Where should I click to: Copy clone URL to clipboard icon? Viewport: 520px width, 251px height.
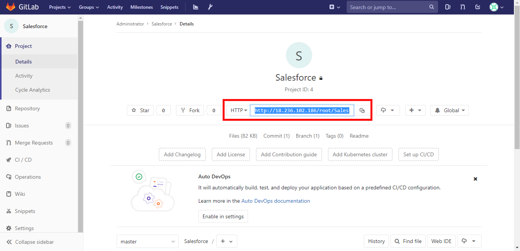(x=362, y=110)
